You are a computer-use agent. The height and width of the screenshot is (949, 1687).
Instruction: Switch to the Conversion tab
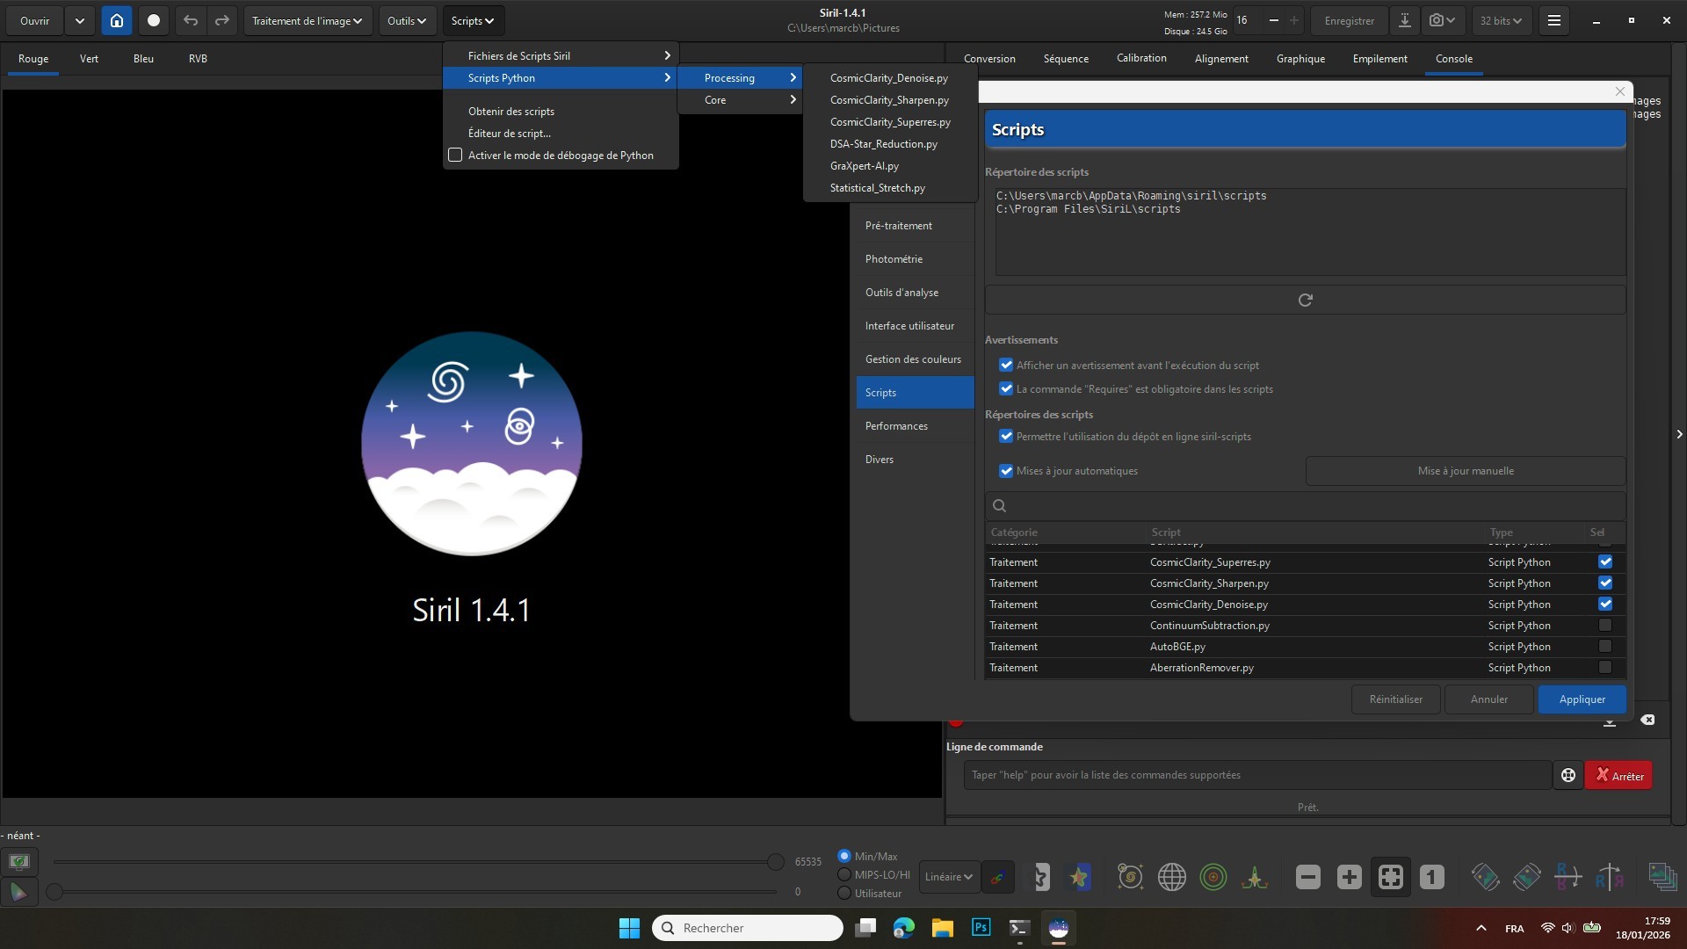tap(989, 59)
